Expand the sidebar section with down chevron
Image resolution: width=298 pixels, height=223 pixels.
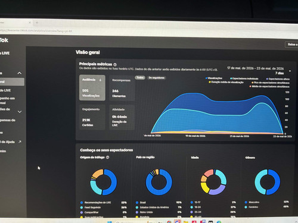[x=20, y=112]
